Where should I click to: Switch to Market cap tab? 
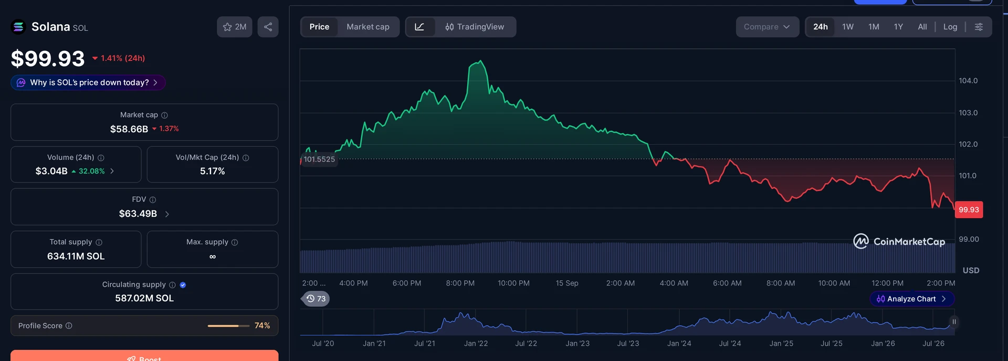(x=368, y=27)
